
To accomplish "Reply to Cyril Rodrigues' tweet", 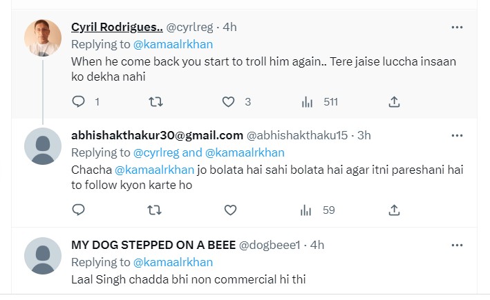I will [x=79, y=101].
